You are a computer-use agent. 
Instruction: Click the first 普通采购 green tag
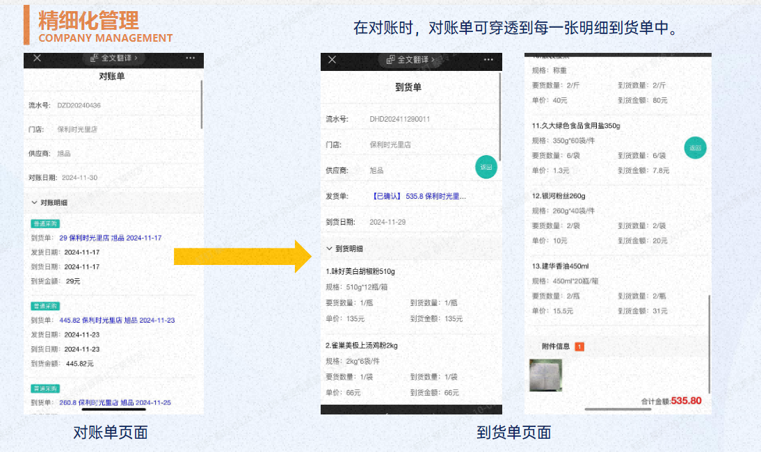(x=45, y=224)
